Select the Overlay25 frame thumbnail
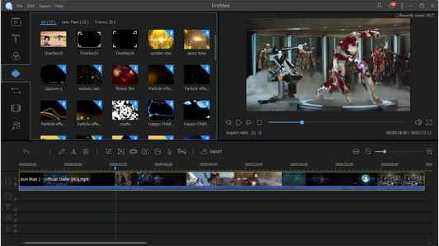The image size is (439, 246). coord(89,39)
